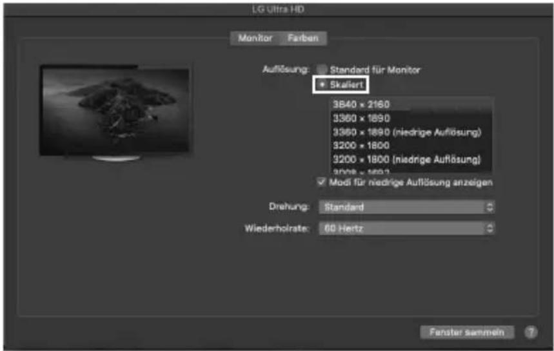
Task: Open the Drehung dropdown
Action: coord(407,207)
